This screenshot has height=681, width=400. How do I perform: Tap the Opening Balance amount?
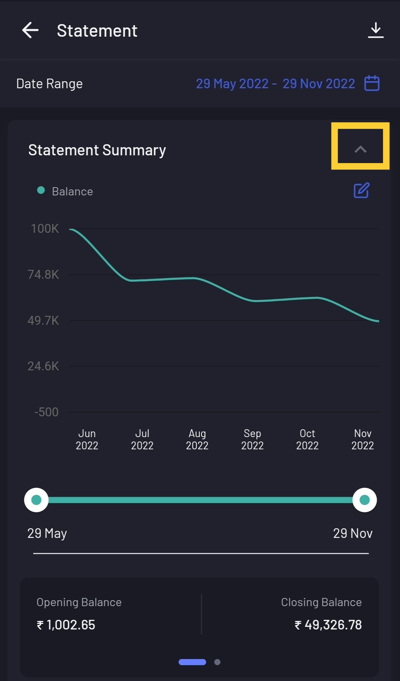point(66,625)
